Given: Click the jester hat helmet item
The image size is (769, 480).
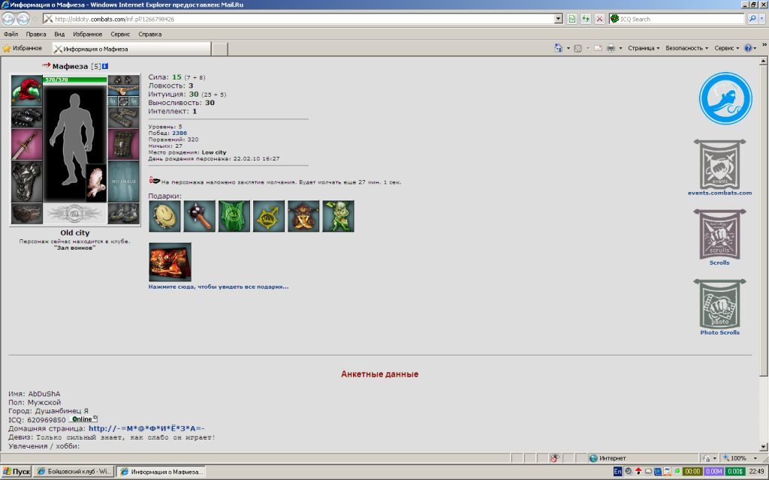Looking at the screenshot, I should coord(26,91).
